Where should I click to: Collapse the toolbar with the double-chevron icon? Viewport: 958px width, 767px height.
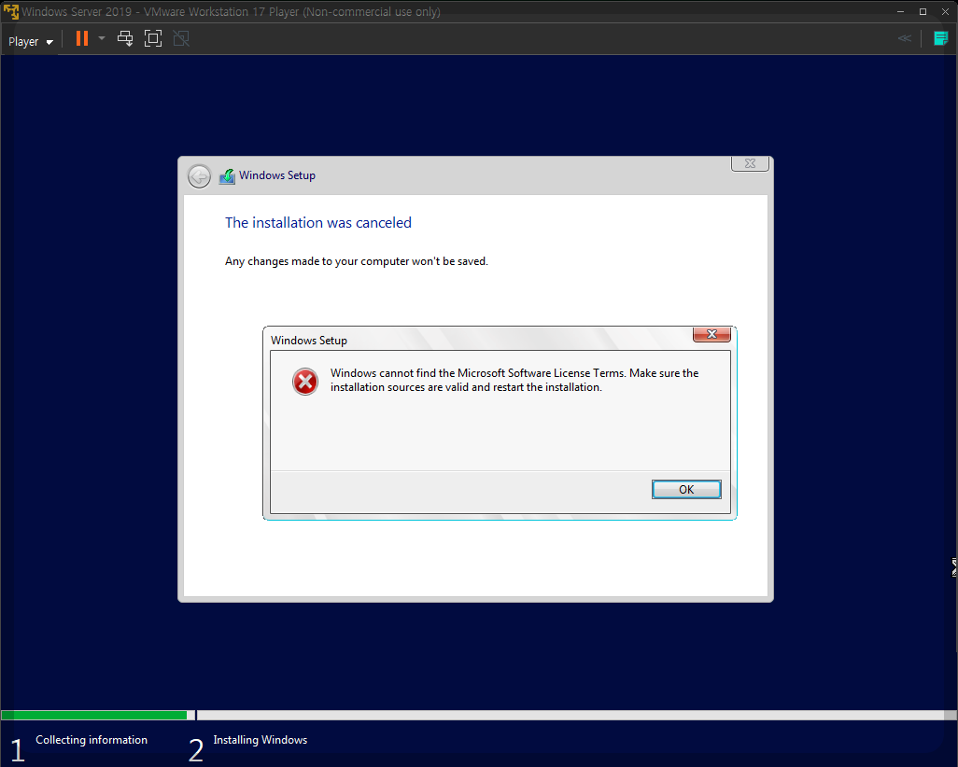click(x=903, y=38)
